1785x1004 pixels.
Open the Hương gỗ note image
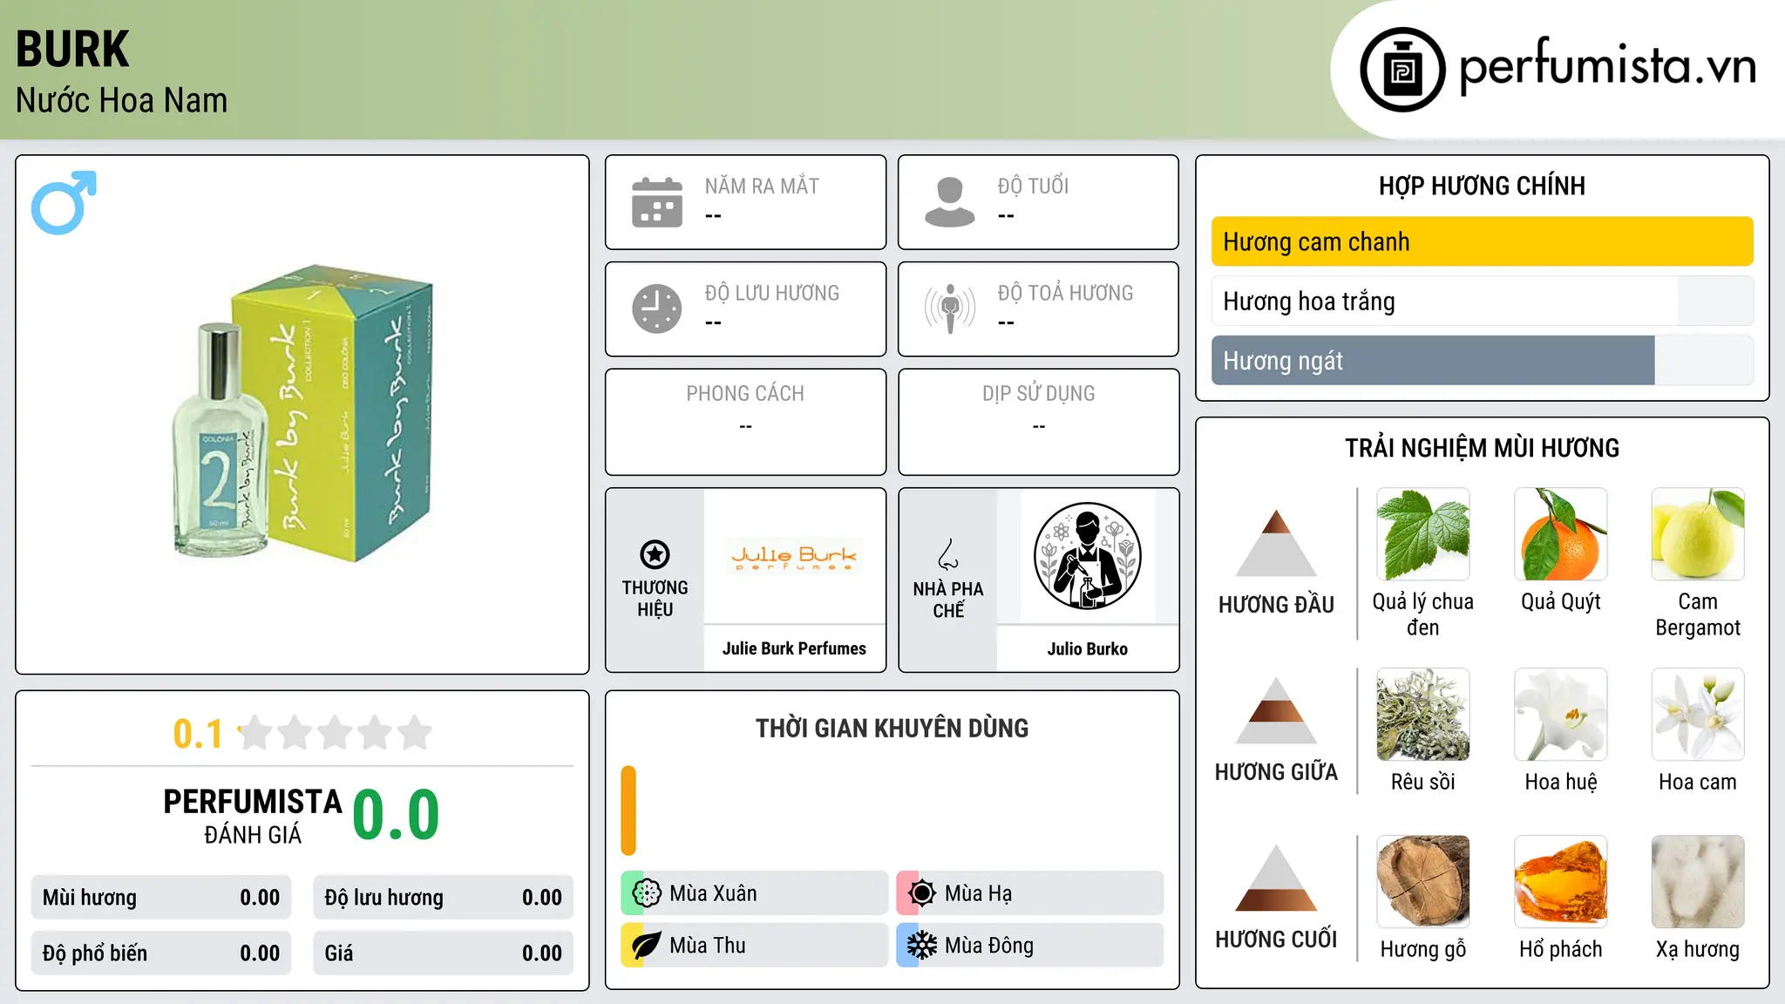(x=1423, y=882)
